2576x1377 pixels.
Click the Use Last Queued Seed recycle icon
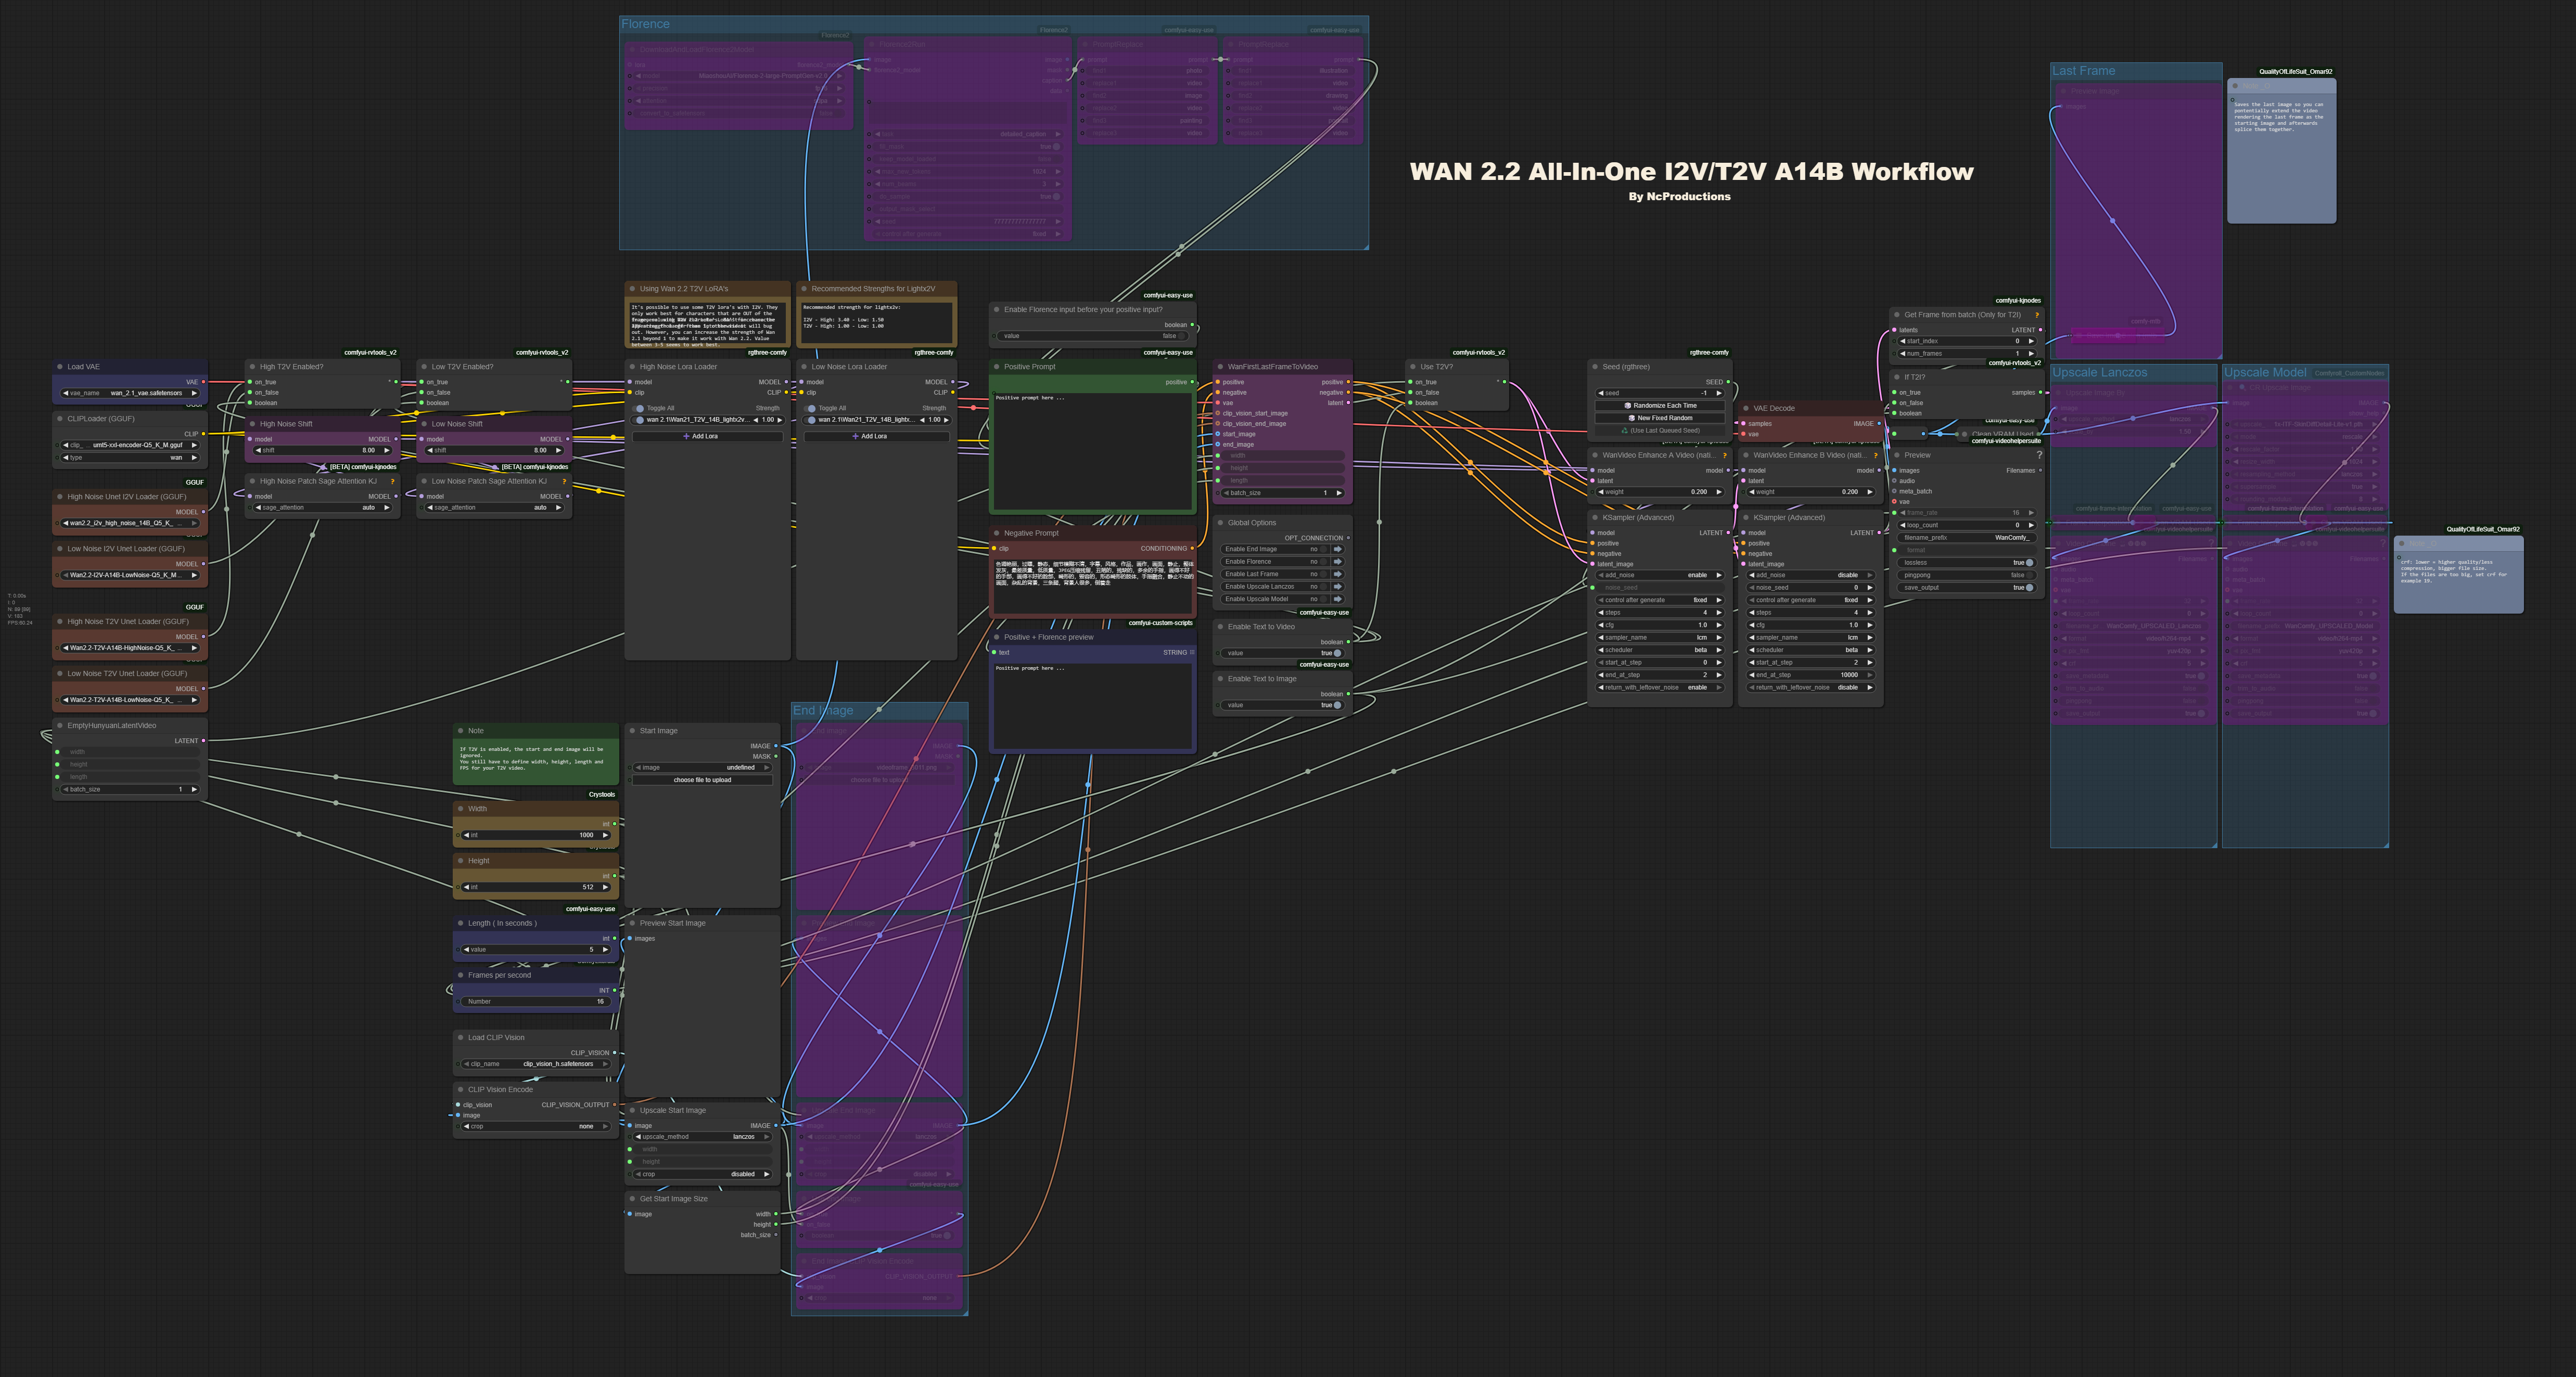tap(1625, 431)
